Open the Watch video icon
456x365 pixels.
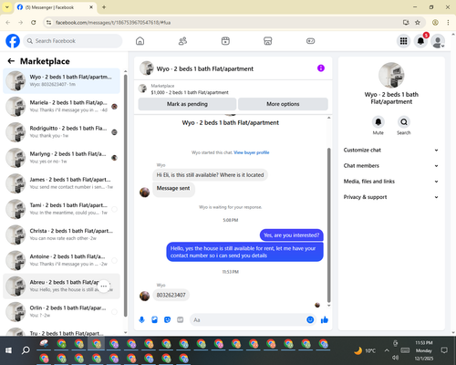[x=225, y=41]
